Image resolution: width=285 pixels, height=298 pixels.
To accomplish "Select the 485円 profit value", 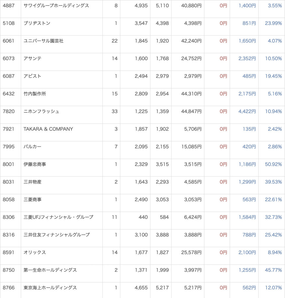I will 249,76.
